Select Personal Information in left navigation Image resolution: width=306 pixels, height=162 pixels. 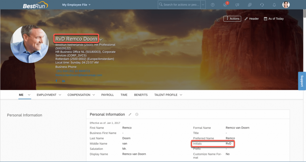point(25,115)
